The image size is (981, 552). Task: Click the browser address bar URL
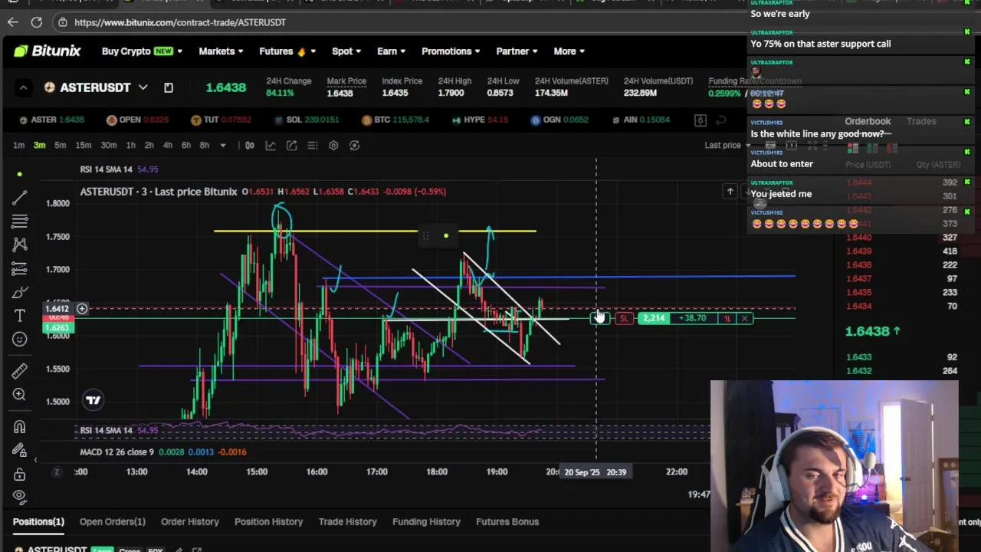[x=180, y=22]
